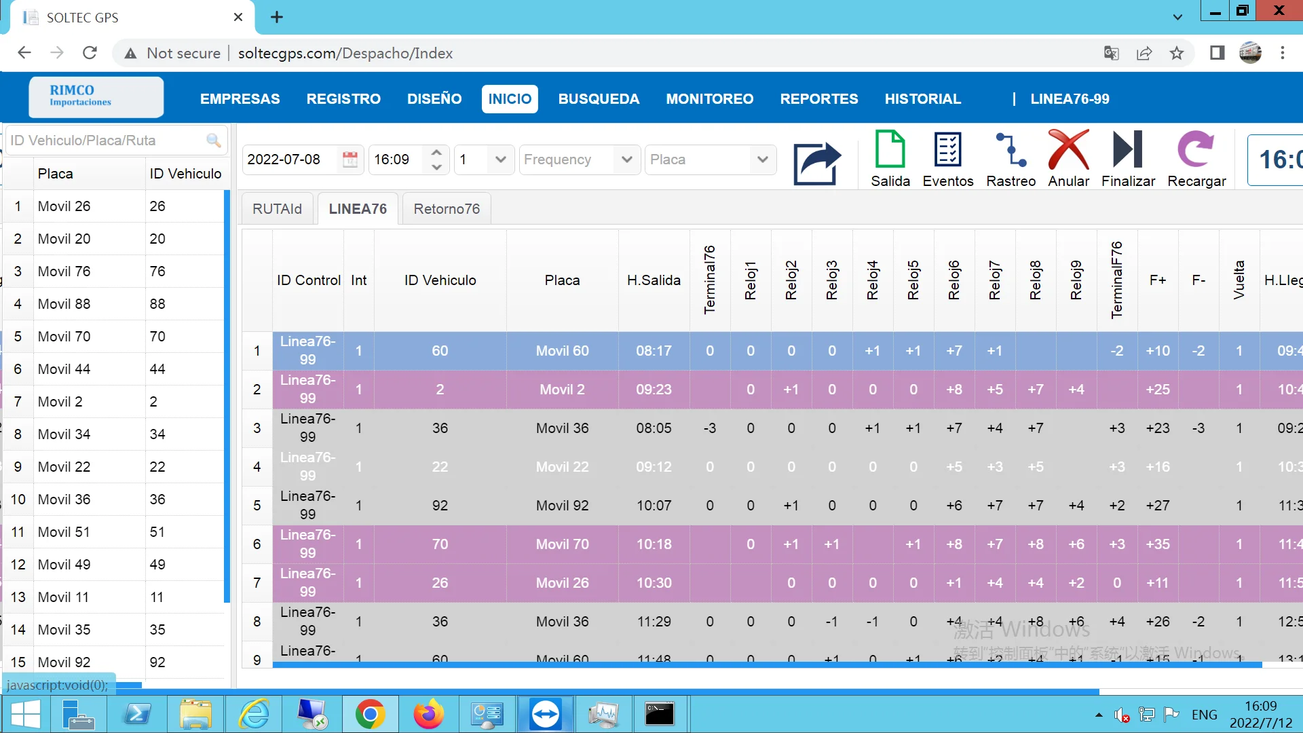Image resolution: width=1303 pixels, height=733 pixels.
Task: Expand the Placa dropdown
Action: (762, 159)
